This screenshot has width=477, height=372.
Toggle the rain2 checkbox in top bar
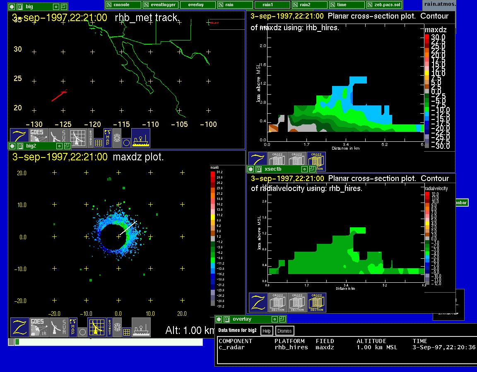pos(296,5)
